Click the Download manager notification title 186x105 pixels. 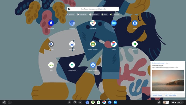159,63
